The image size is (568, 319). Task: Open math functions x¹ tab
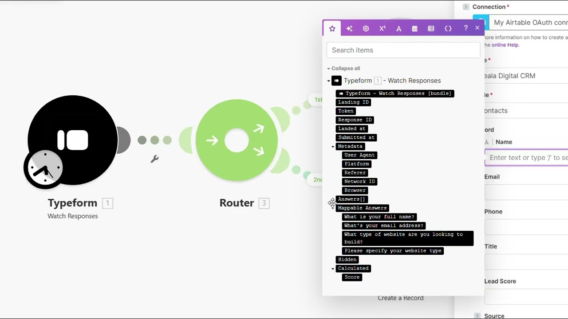click(383, 28)
